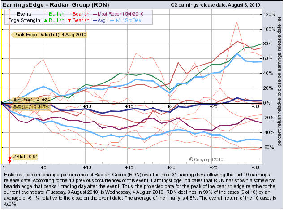The width and height of the screenshot is (284, 210).
Task: Click the +30 trading day axis label
Action: 254,106
